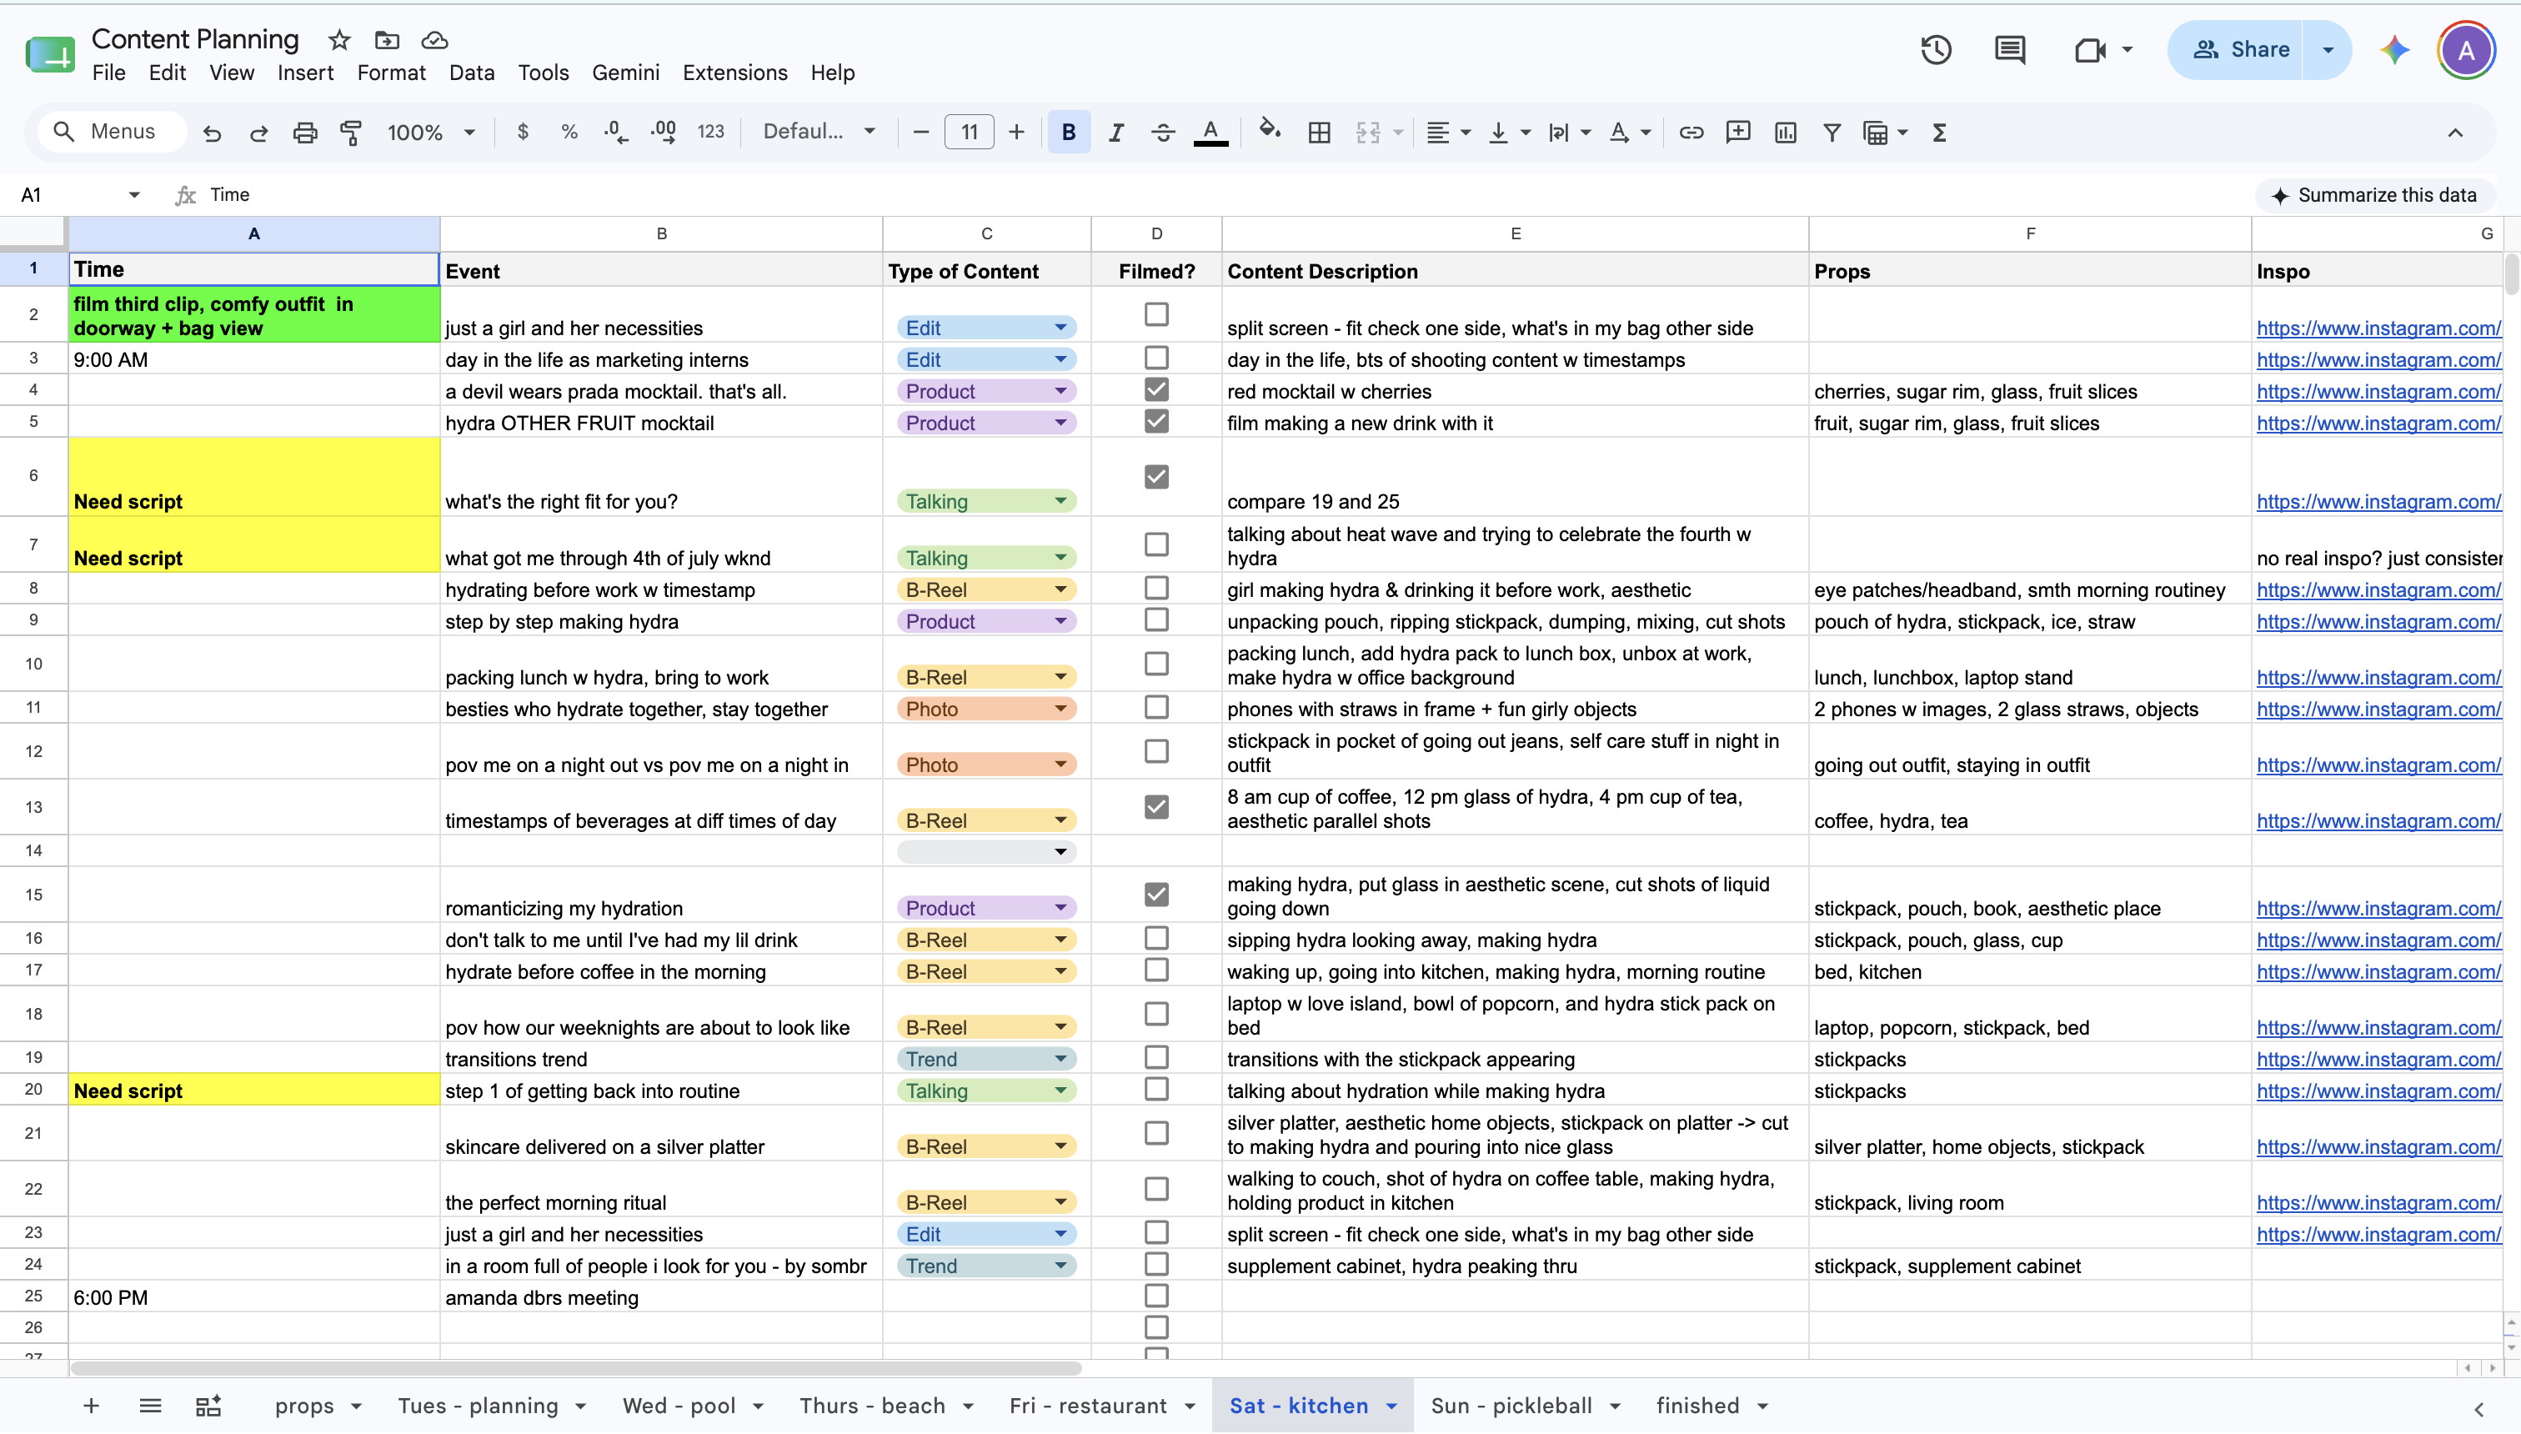Click the Undo icon
The width and height of the screenshot is (2521, 1434).
point(212,132)
